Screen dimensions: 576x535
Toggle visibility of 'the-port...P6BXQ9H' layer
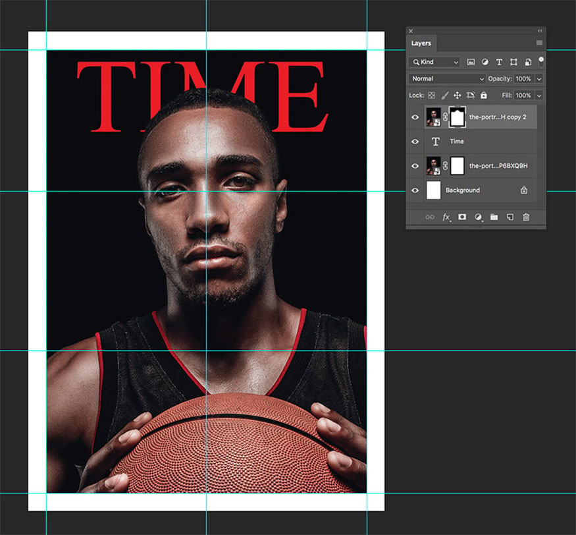415,166
